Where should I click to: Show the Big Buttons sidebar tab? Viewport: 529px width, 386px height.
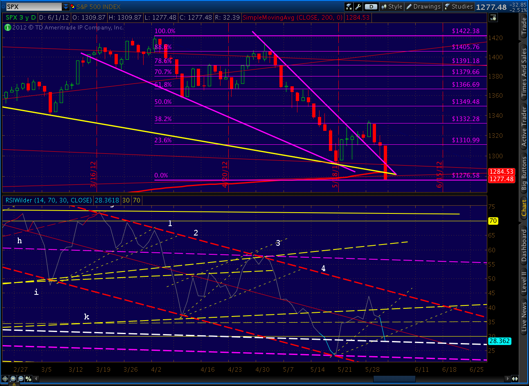pyautogui.click(x=524, y=174)
